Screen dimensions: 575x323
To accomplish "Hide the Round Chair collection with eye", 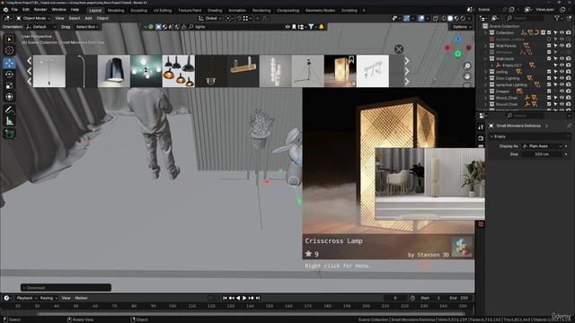I will click(x=562, y=104).
